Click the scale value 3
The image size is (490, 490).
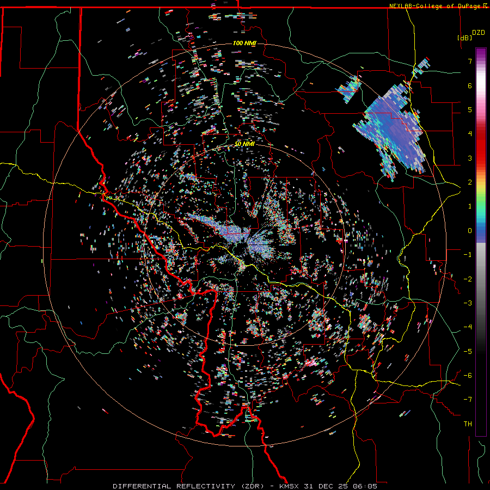coord(470,158)
